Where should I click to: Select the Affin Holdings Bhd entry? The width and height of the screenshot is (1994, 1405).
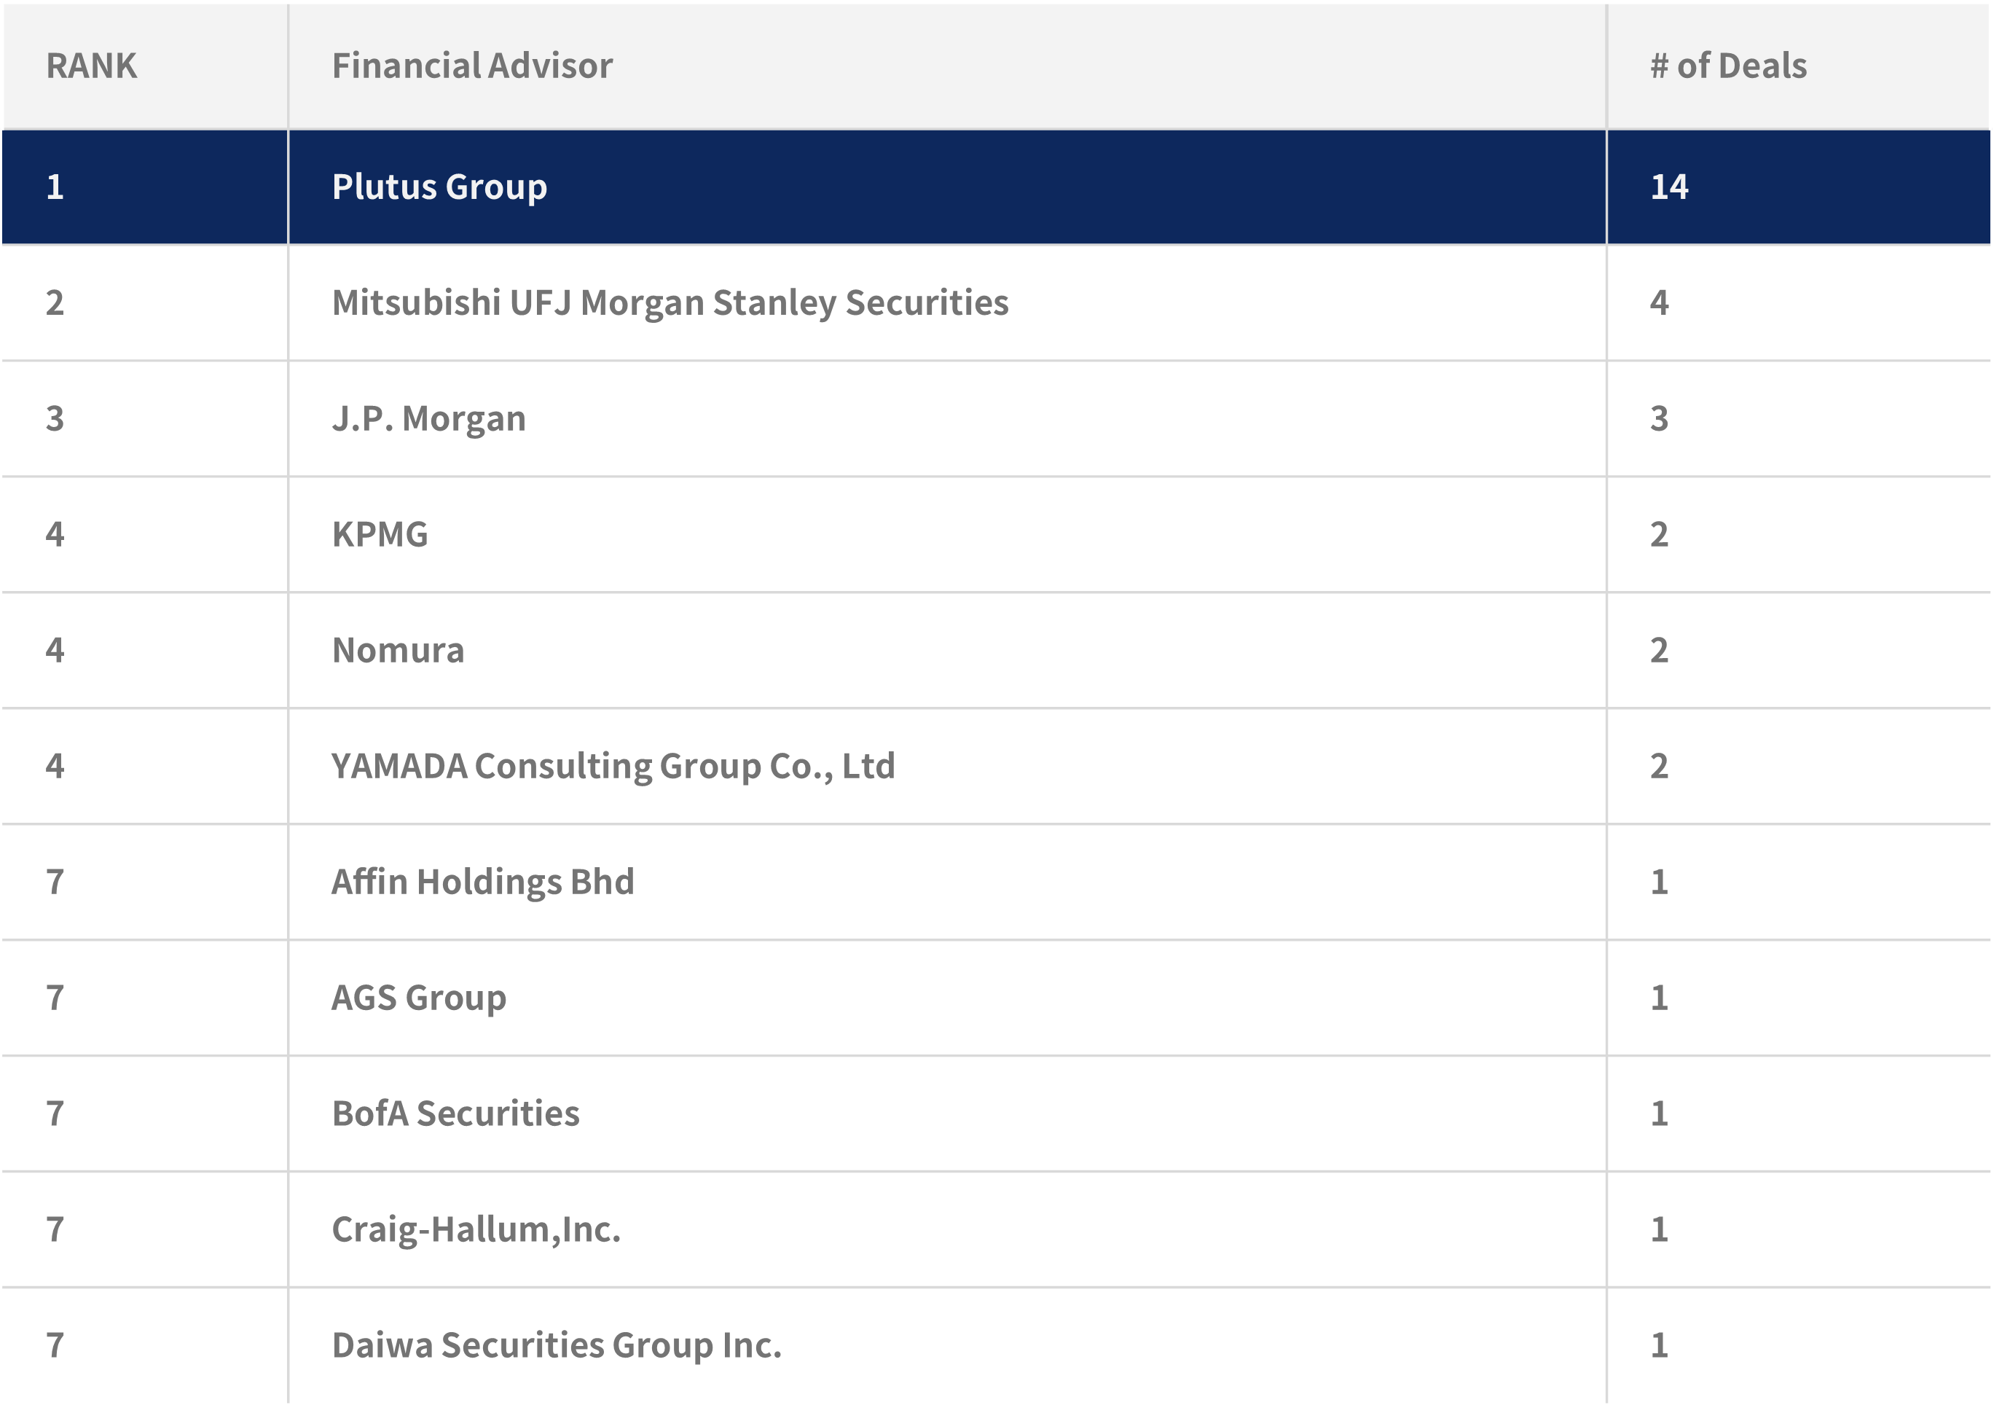(x=483, y=882)
